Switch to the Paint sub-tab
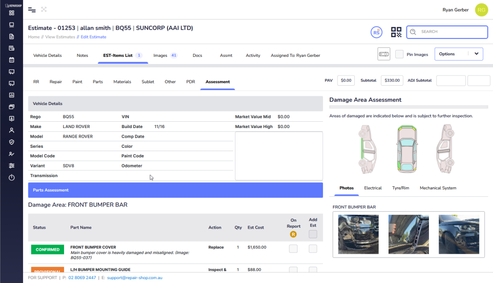Screen dimensions: 493x283 78,82
